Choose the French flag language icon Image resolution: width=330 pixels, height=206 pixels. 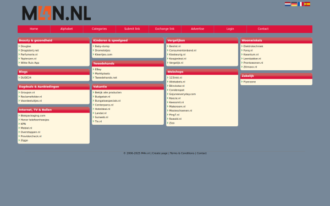coord(300,4)
